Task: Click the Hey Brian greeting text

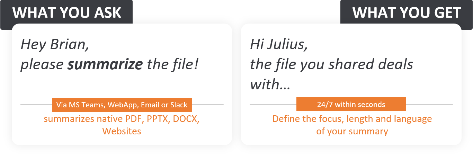Action: tap(55, 45)
